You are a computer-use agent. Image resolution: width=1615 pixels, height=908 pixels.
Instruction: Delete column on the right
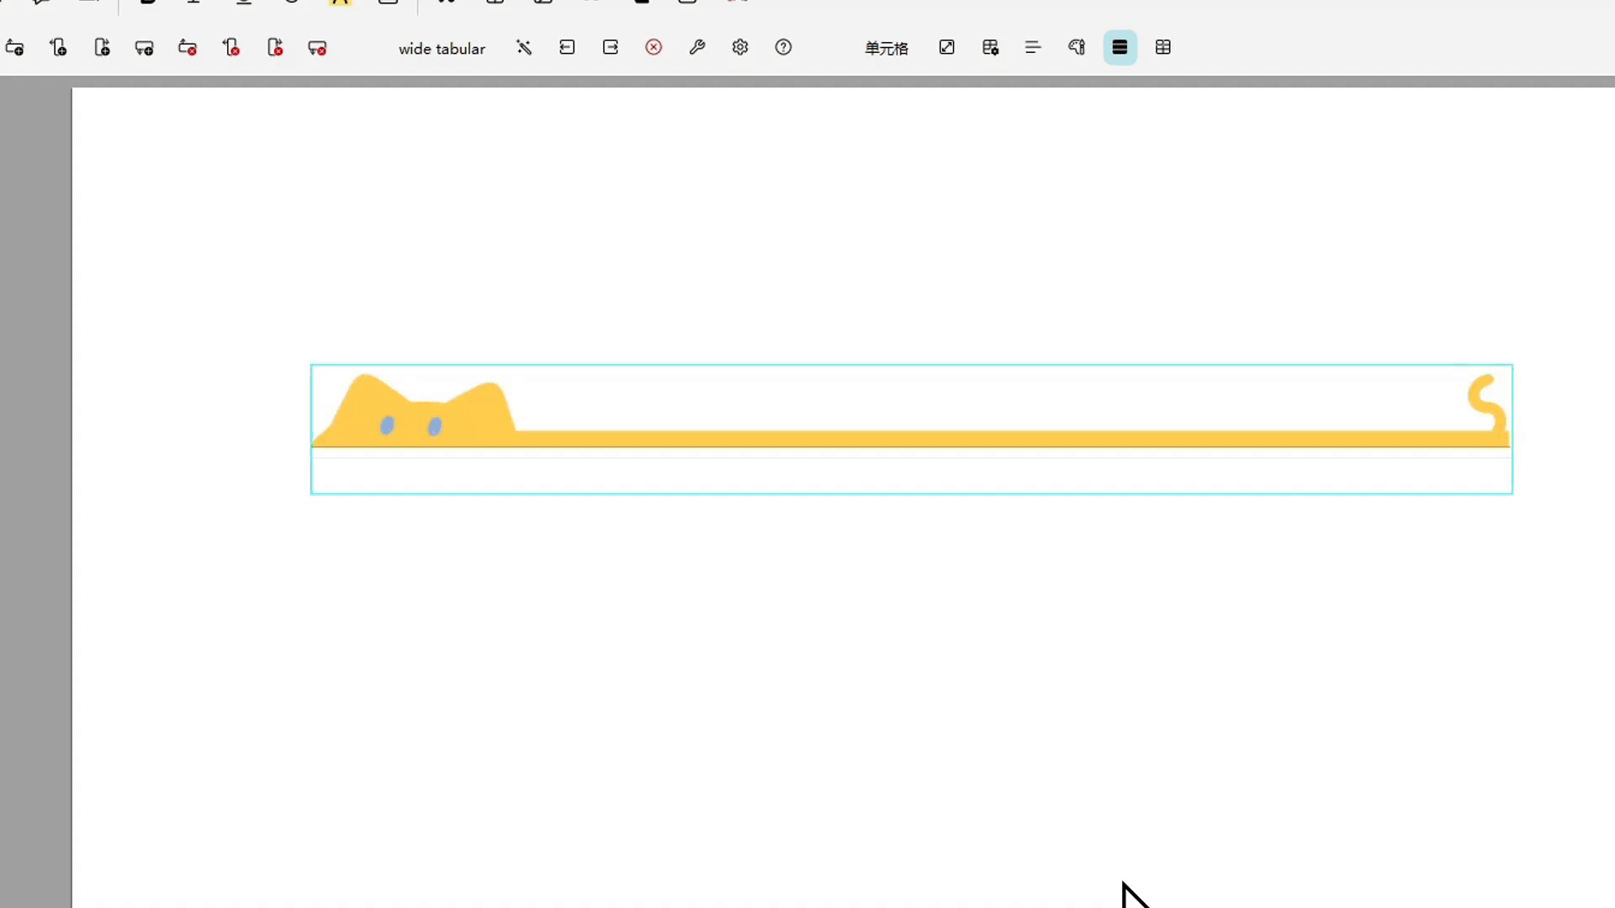click(x=275, y=48)
